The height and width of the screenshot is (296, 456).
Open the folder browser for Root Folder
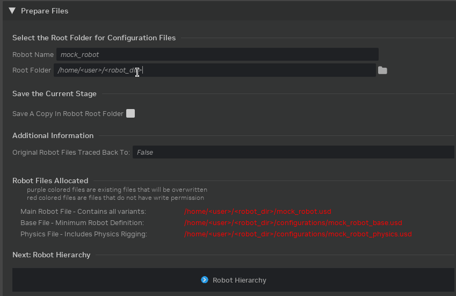pos(382,70)
